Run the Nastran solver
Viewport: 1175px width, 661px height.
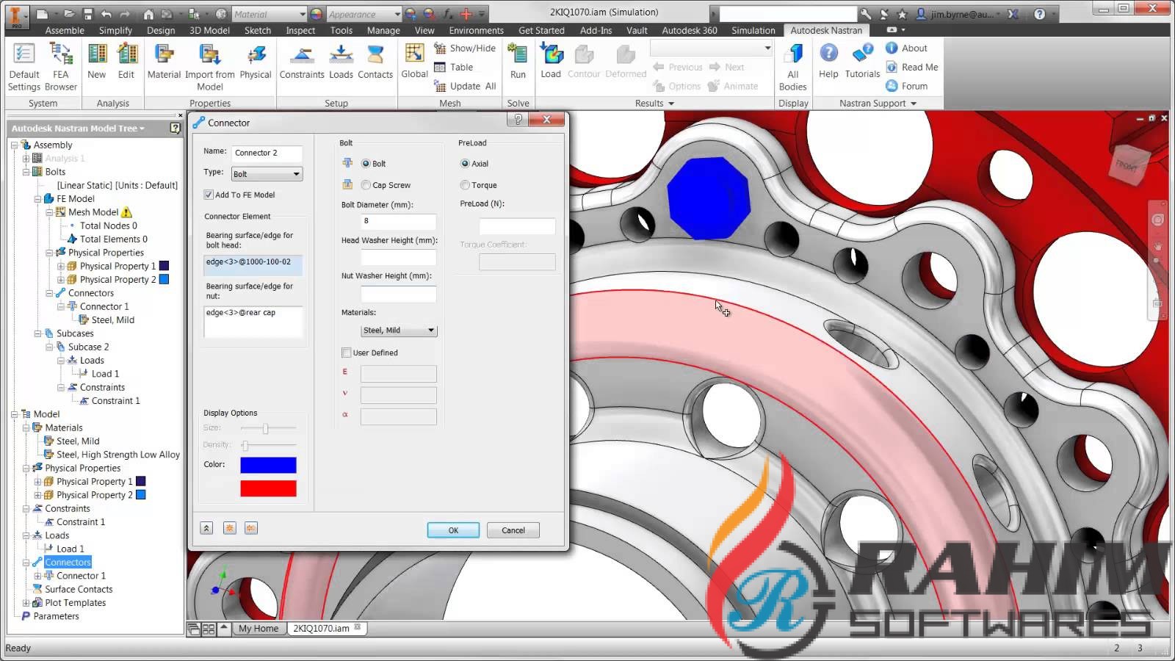click(x=518, y=61)
